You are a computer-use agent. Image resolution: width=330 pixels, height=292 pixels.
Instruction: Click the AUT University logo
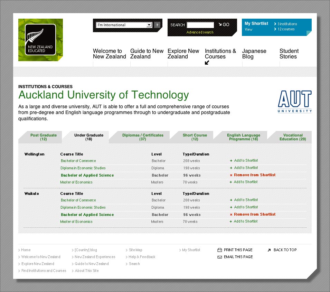coord(295,102)
